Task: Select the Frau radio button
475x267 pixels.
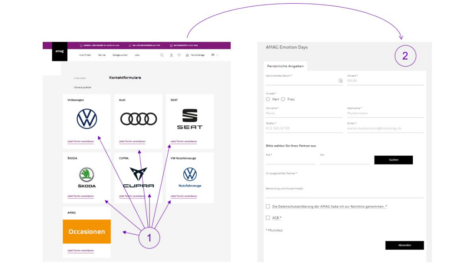Action: 283,99
